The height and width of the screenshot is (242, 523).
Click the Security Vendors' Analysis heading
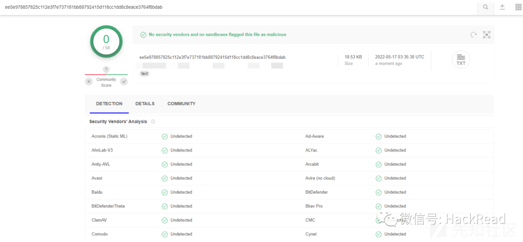coord(118,121)
